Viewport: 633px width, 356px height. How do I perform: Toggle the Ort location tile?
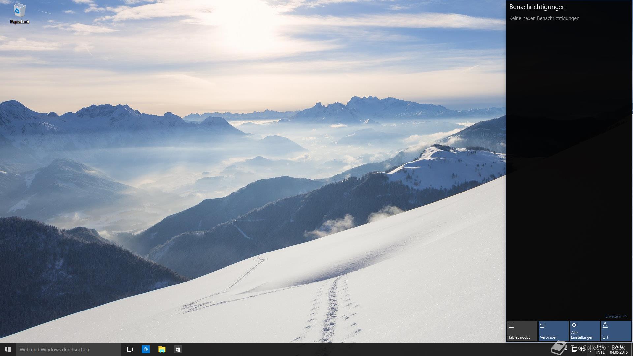coord(616,331)
